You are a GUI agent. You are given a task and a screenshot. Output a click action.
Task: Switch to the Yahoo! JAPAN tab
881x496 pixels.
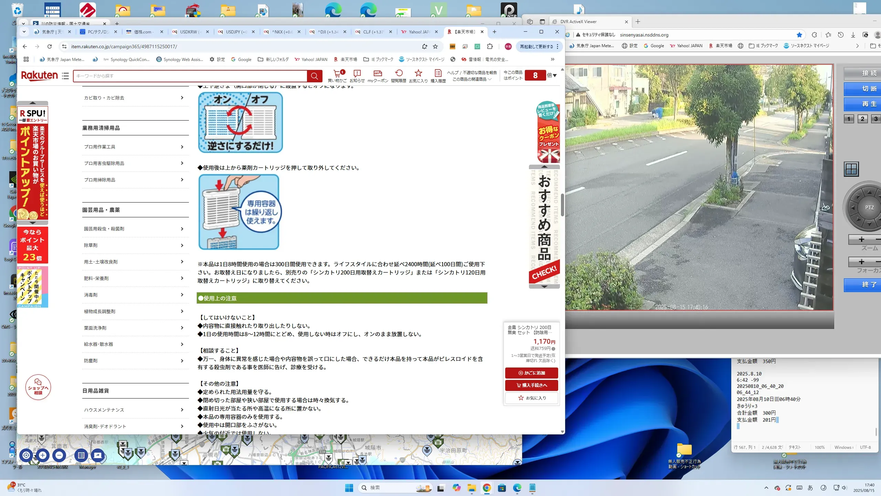coord(419,32)
